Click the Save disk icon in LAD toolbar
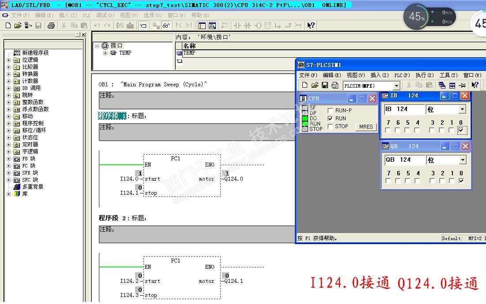The image size is (486, 304). 38,26
